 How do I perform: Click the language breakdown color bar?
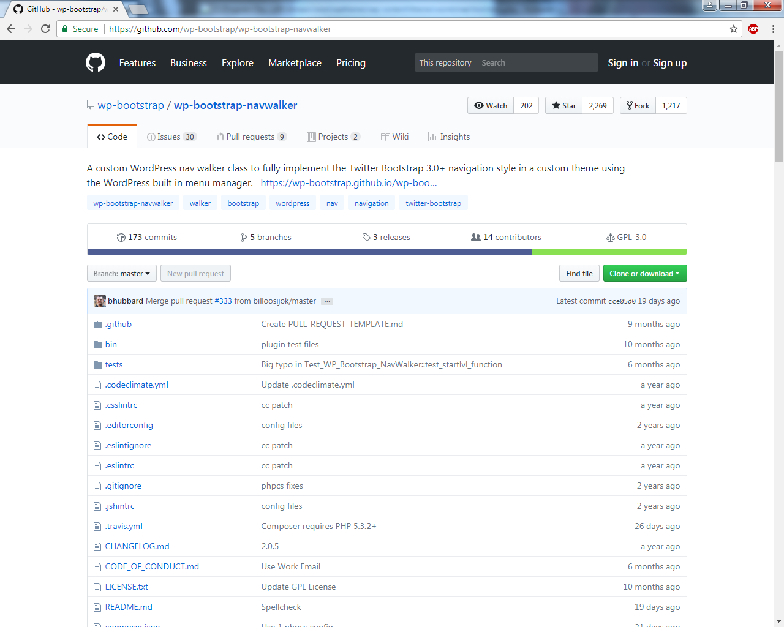[387, 252]
